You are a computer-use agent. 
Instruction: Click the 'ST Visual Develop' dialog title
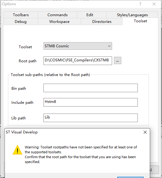pos(22,132)
